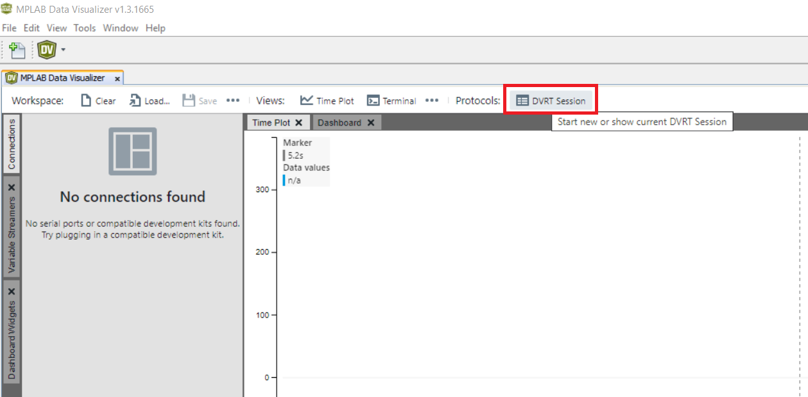Start a DVRT Session

(x=551, y=101)
